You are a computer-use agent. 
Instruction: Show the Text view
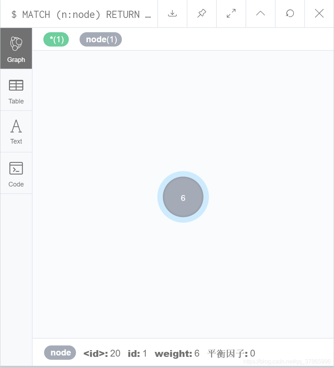point(16,132)
